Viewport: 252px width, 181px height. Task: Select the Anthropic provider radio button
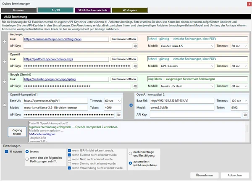(5, 42)
